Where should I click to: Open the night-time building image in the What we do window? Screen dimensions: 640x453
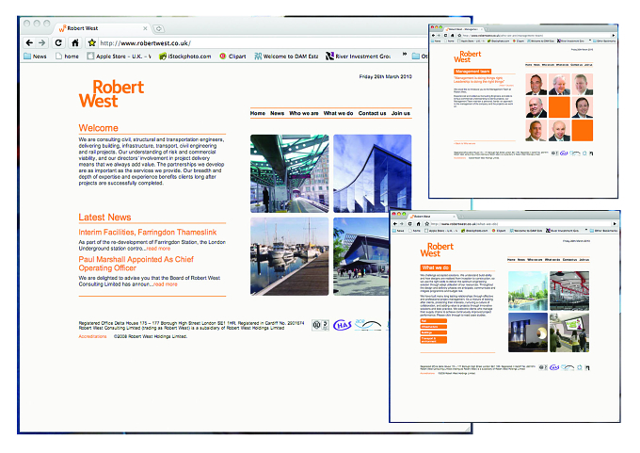coord(528,332)
